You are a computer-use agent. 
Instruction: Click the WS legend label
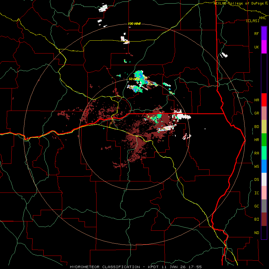point(256,166)
